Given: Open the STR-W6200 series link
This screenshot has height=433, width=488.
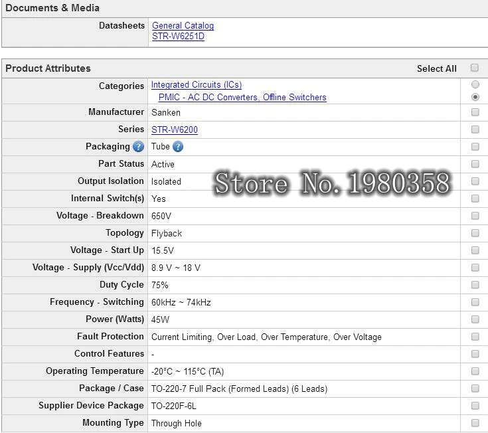Looking at the screenshot, I should point(174,130).
